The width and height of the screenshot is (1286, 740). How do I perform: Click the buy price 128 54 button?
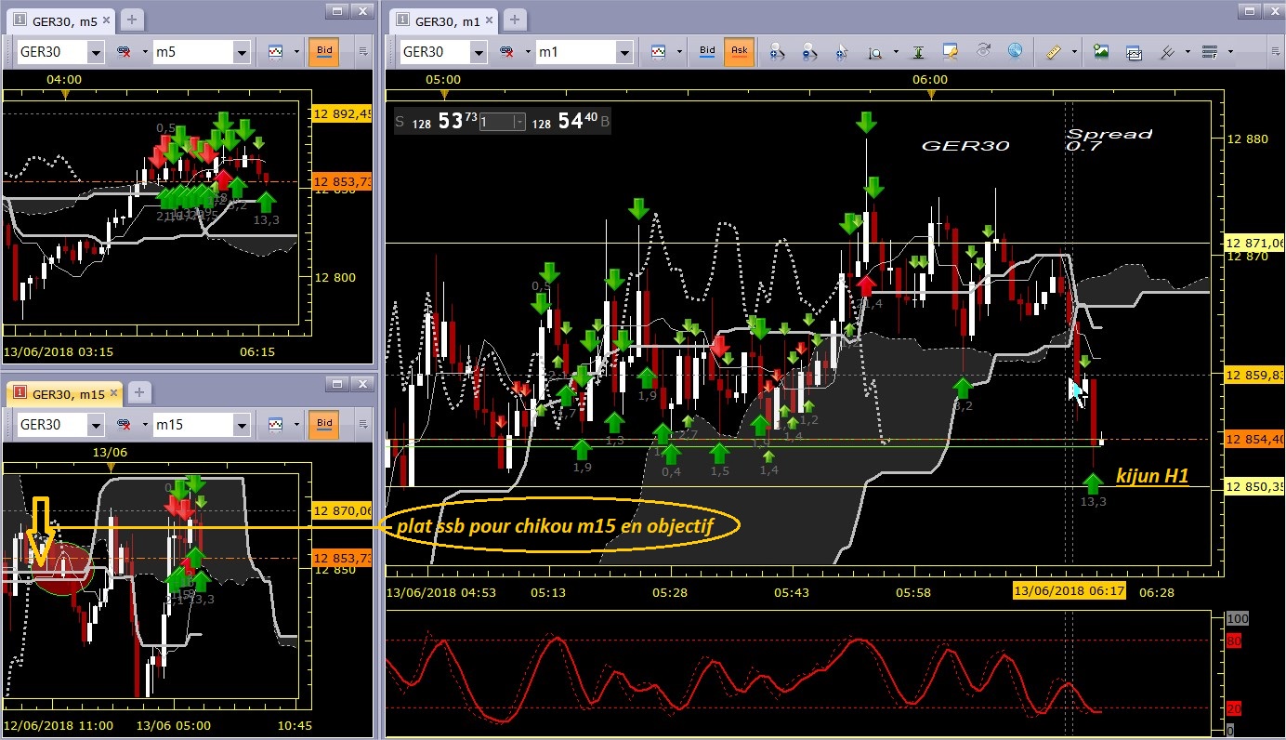(x=571, y=121)
